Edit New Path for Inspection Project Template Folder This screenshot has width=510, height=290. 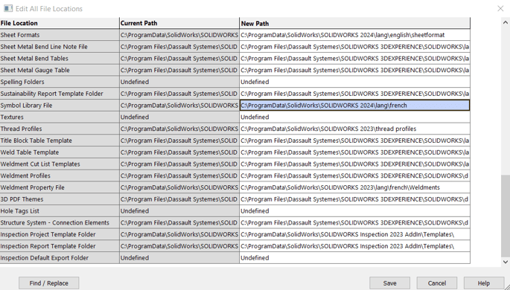(x=355, y=234)
